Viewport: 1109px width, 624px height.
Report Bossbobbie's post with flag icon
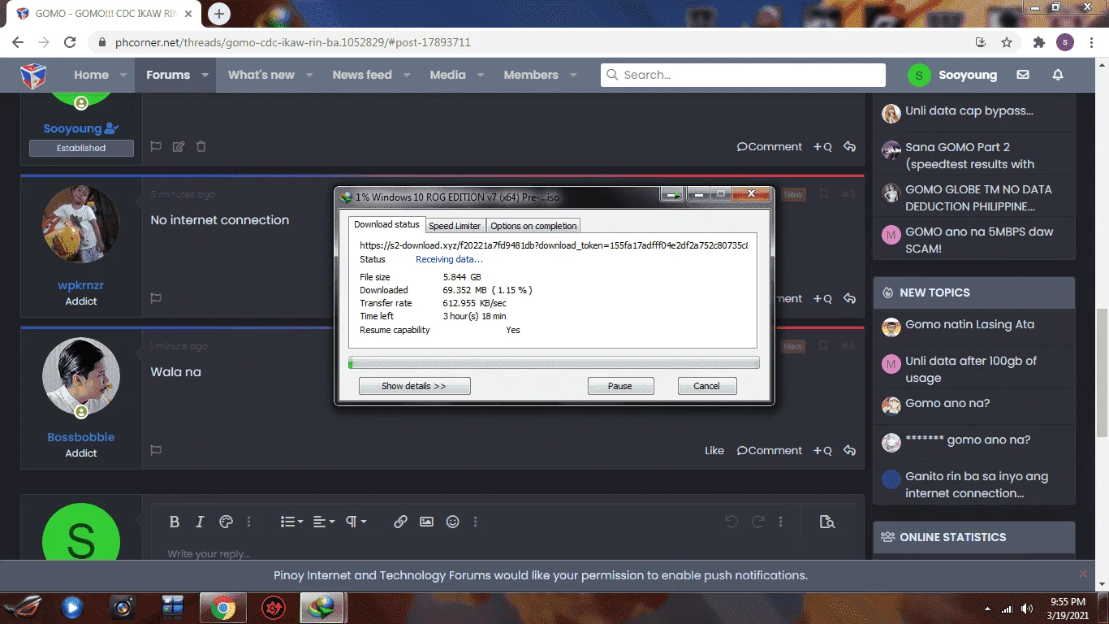coord(156,450)
